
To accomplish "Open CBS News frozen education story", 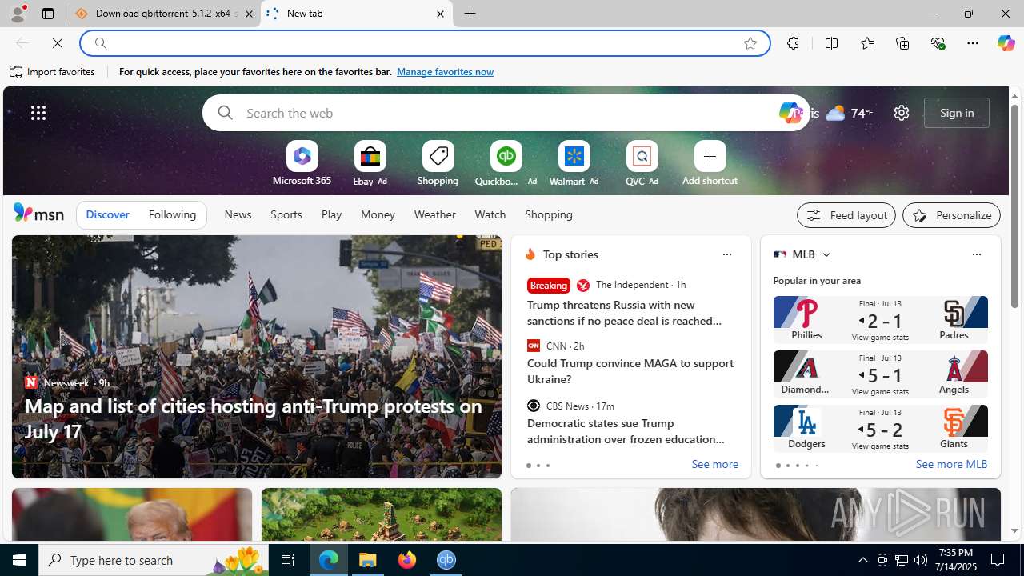I will point(626,431).
